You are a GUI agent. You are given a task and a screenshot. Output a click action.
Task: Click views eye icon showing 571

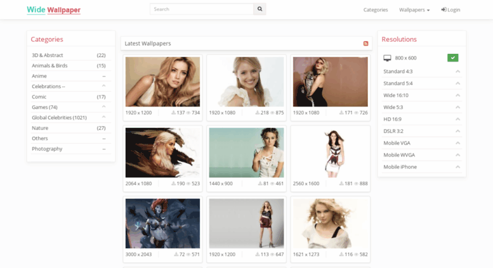(188, 255)
